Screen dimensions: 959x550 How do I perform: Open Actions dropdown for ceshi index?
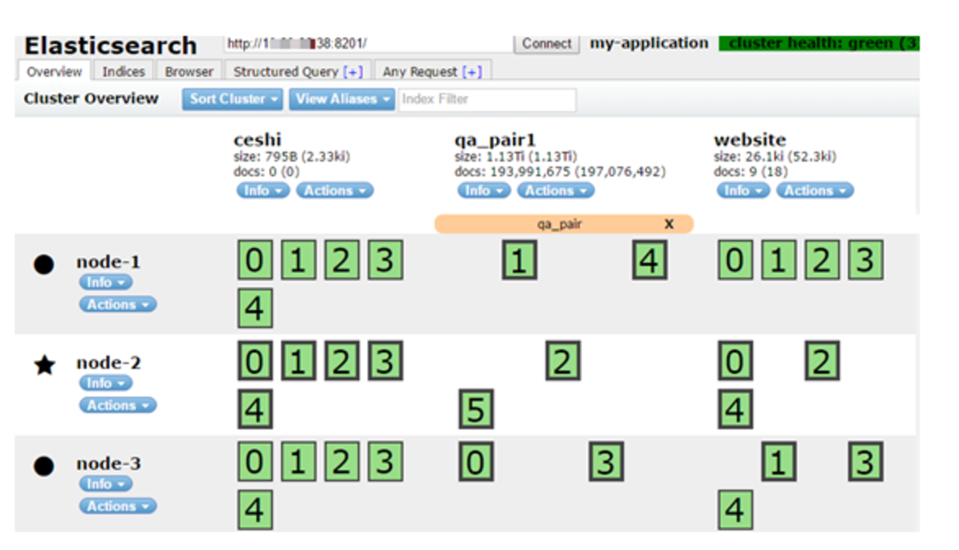click(335, 191)
